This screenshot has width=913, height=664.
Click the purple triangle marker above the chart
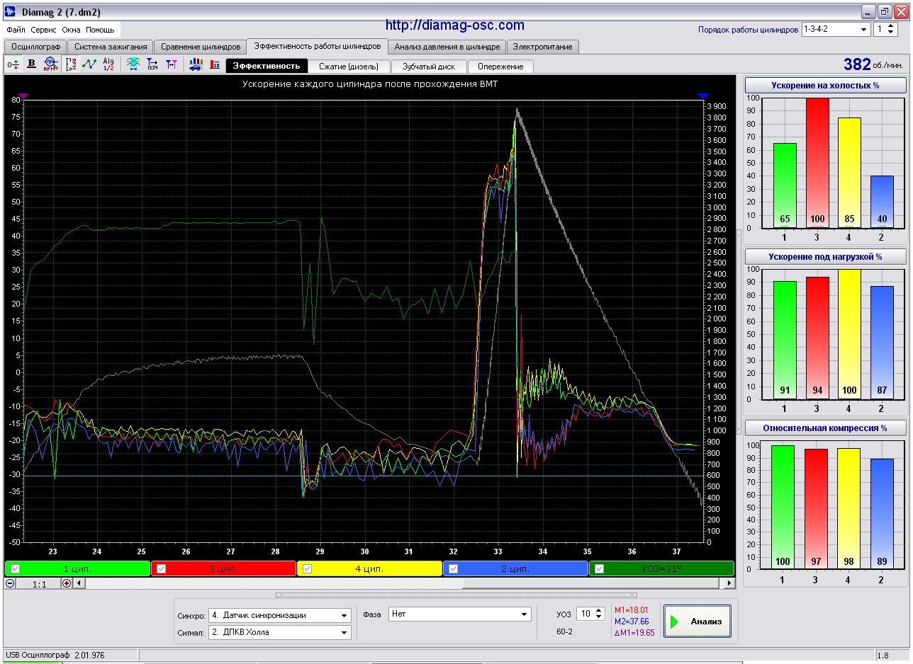(x=24, y=96)
